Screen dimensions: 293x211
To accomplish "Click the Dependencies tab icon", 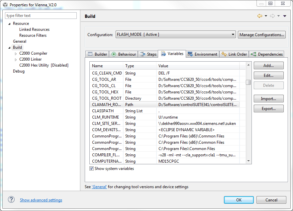I will tap(253, 54).
